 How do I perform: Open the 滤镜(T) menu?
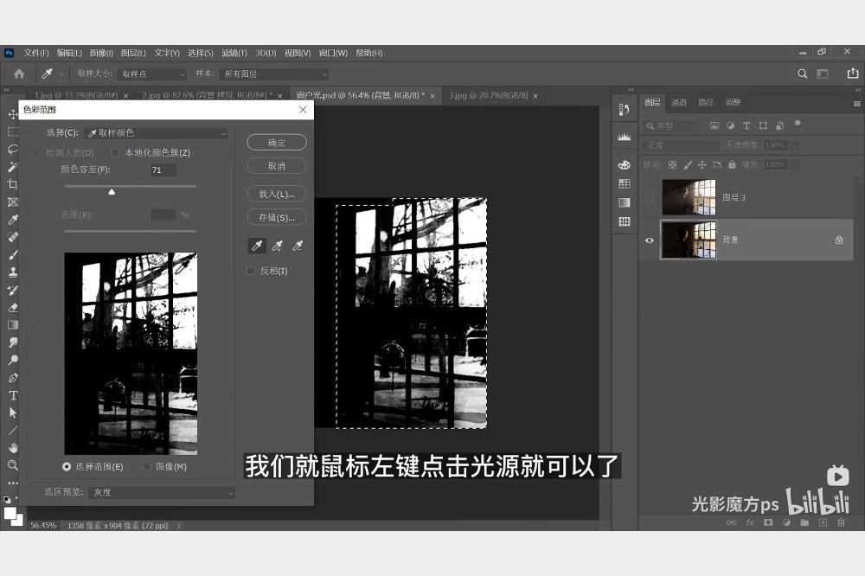pyautogui.click(x=234, y=53)
